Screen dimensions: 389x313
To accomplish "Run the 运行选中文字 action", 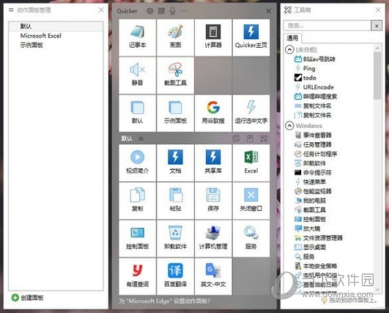I will (x=251, y=113).
